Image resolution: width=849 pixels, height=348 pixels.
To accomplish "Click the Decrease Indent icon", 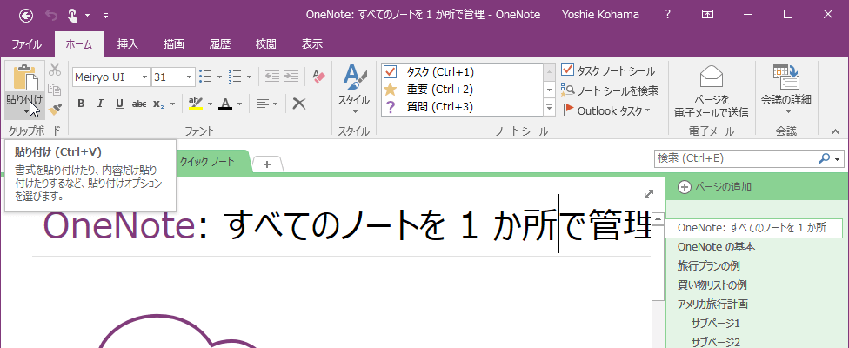I will pyautogui.click(x=271, y=77).
